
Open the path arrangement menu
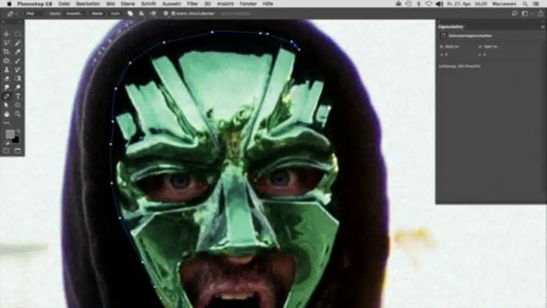153,13
